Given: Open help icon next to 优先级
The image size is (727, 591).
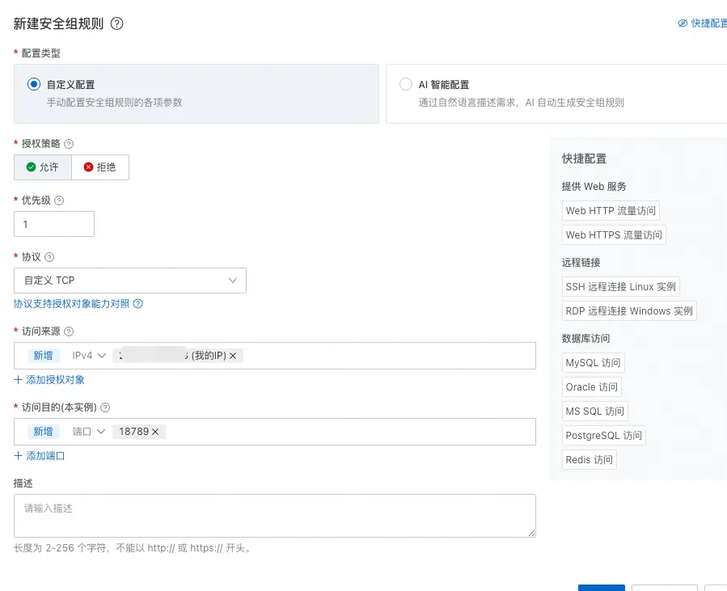Looking at the screenshot, I should (59, 201).
